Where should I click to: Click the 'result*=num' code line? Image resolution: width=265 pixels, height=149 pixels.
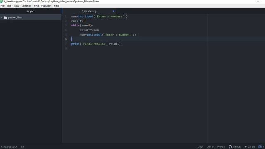89,30
